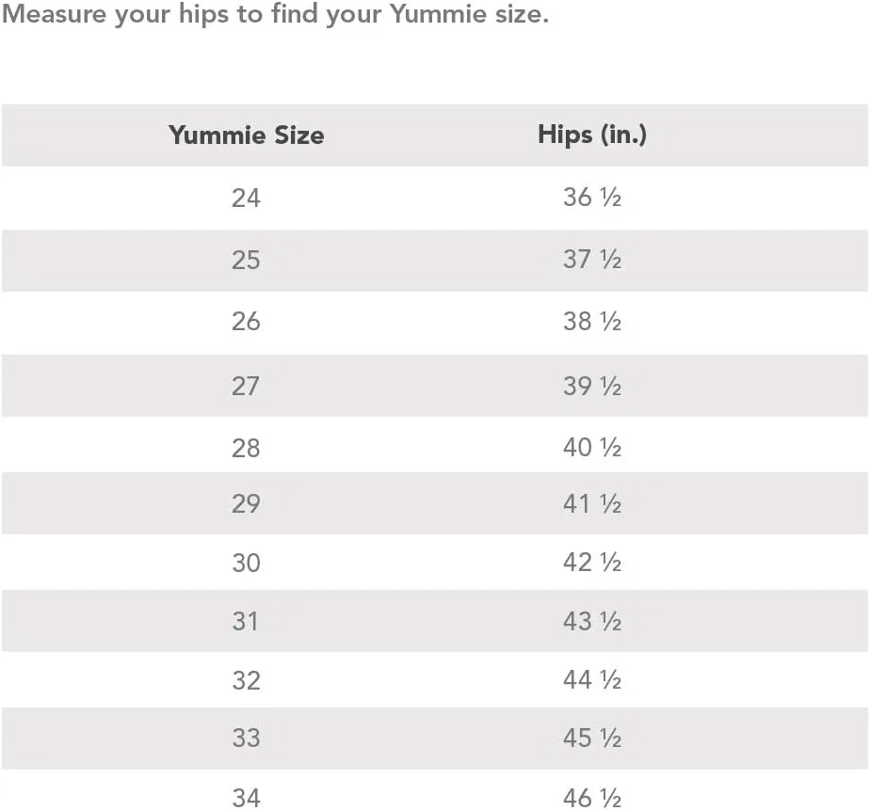This screenshot has width=870, height=810.
Task: Click the "Measure your hips" instruction text
Action: [275, 16]
